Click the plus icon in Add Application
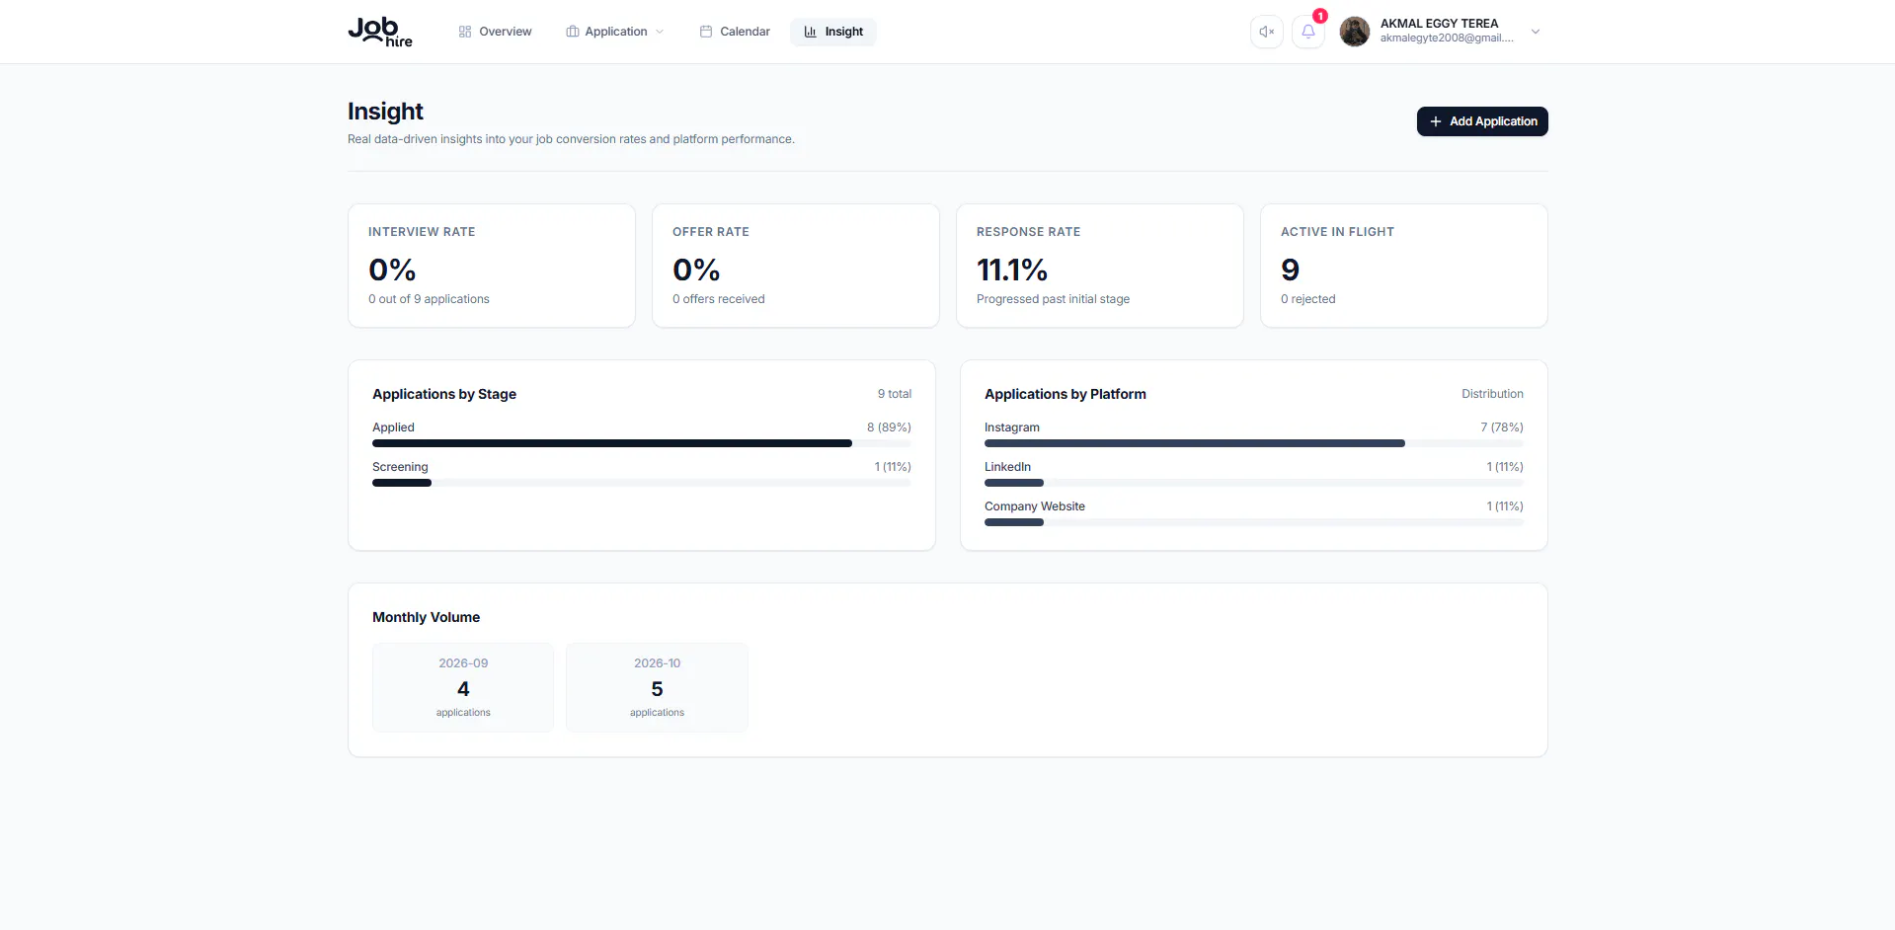This screenshot has width=1895, height=930. (1436, 121)
